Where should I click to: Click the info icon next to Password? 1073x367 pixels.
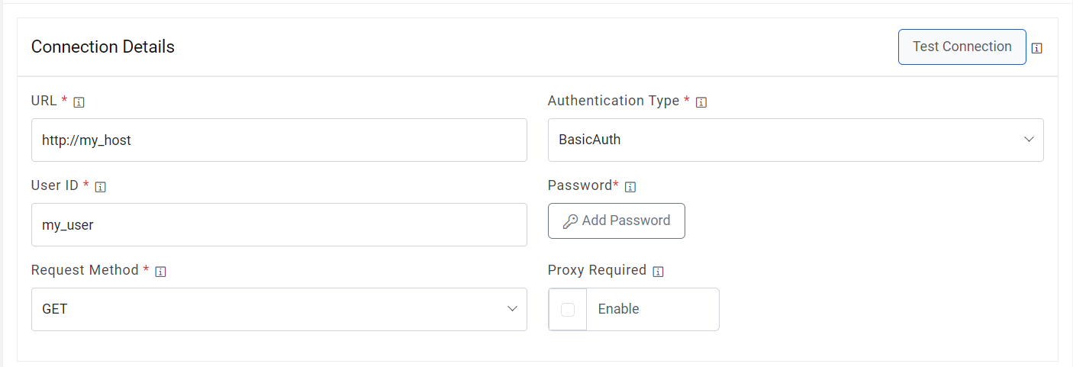point(630,187)
